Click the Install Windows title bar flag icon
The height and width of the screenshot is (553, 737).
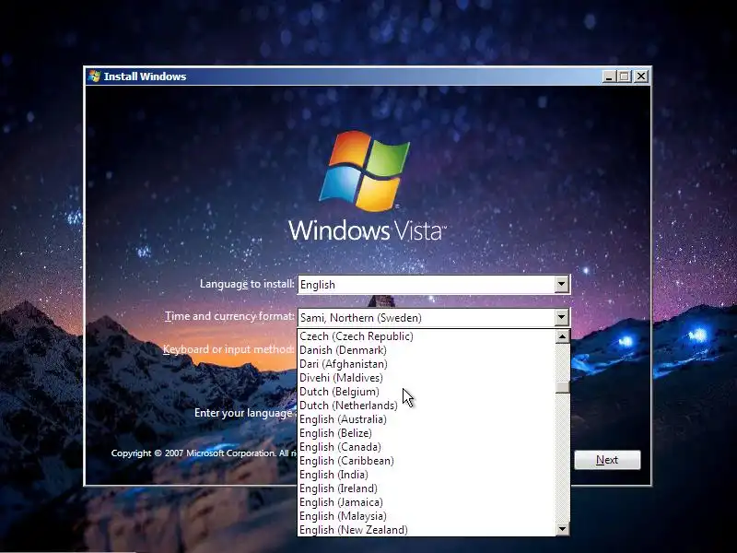[95, 76]
